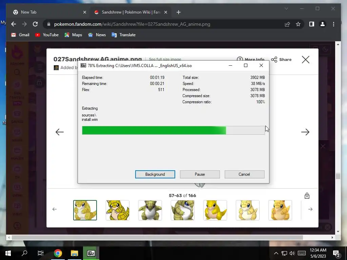Click Share in the image lightbox
Image resolution: width=347 pixels, height=260 pixels.
[x=281, y=60]
